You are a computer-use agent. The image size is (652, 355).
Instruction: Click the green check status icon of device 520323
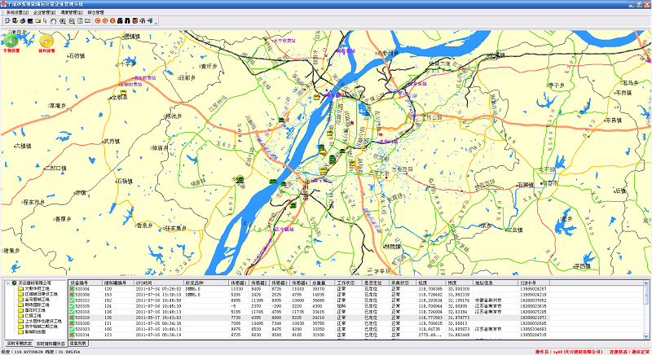pos(72,329)
